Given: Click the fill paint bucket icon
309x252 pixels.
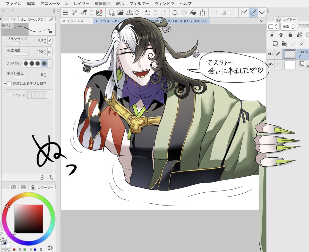Looking at the screenshot, I should pyautogui.click(x=193, y=12).
